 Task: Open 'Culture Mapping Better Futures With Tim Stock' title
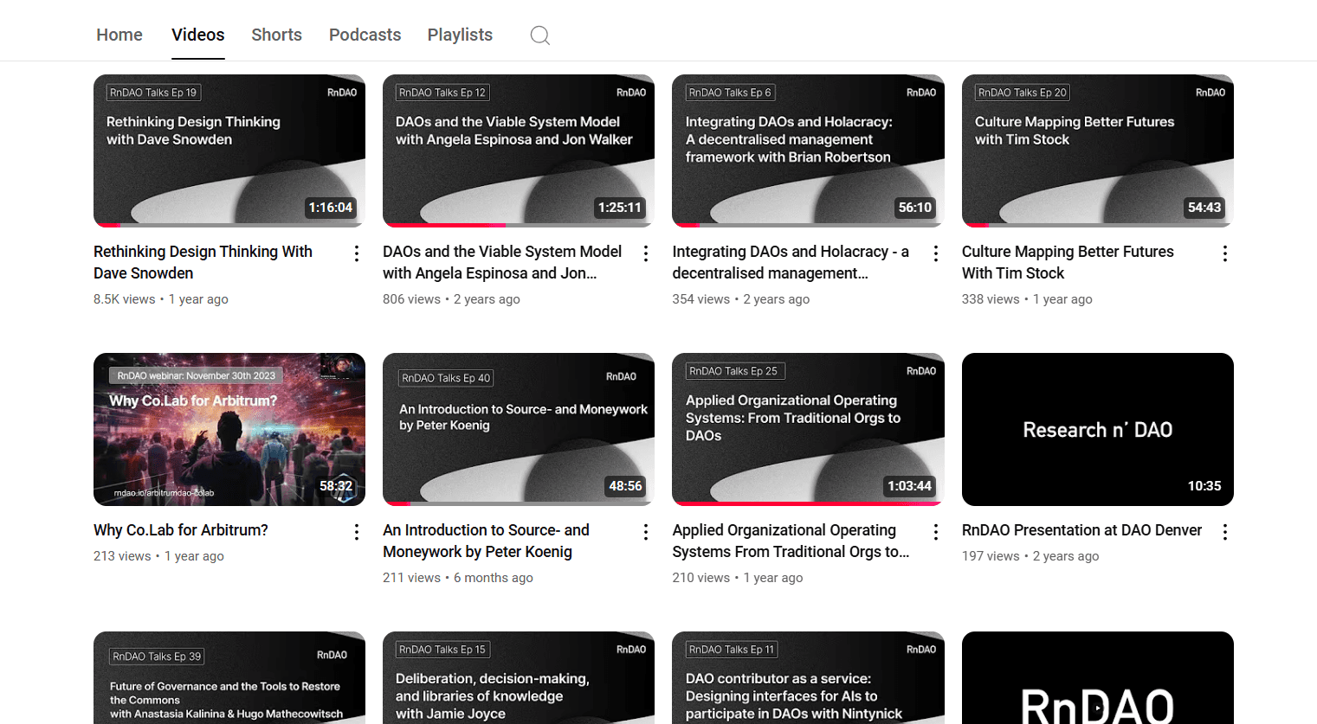pyautogui.click(x=1068, y=262)
